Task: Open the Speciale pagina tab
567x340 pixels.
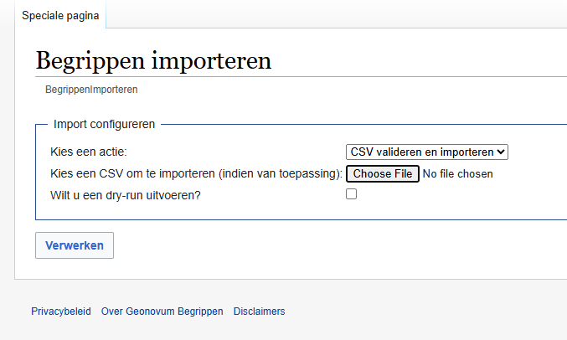Action: coord(59,15)
